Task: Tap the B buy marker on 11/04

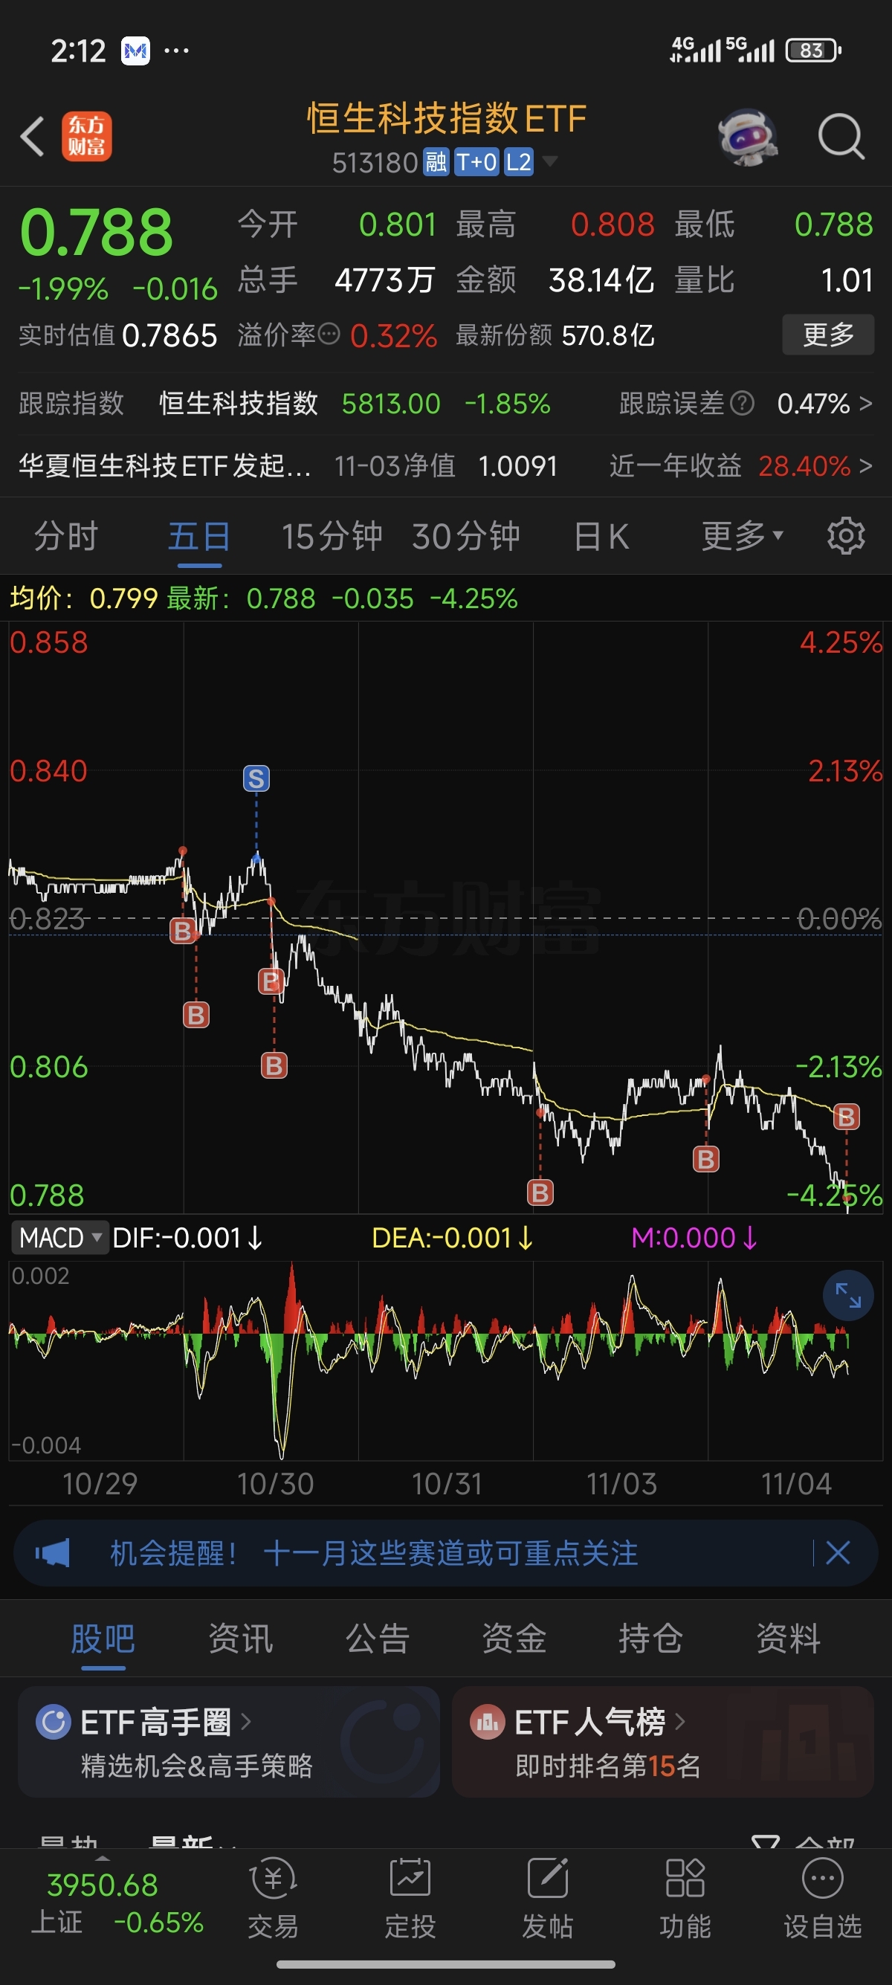Action: (846, 1117)
